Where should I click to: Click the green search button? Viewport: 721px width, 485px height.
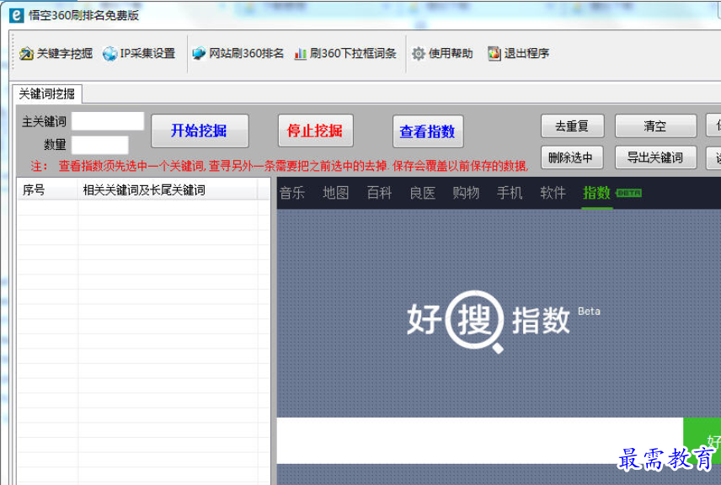702,440
